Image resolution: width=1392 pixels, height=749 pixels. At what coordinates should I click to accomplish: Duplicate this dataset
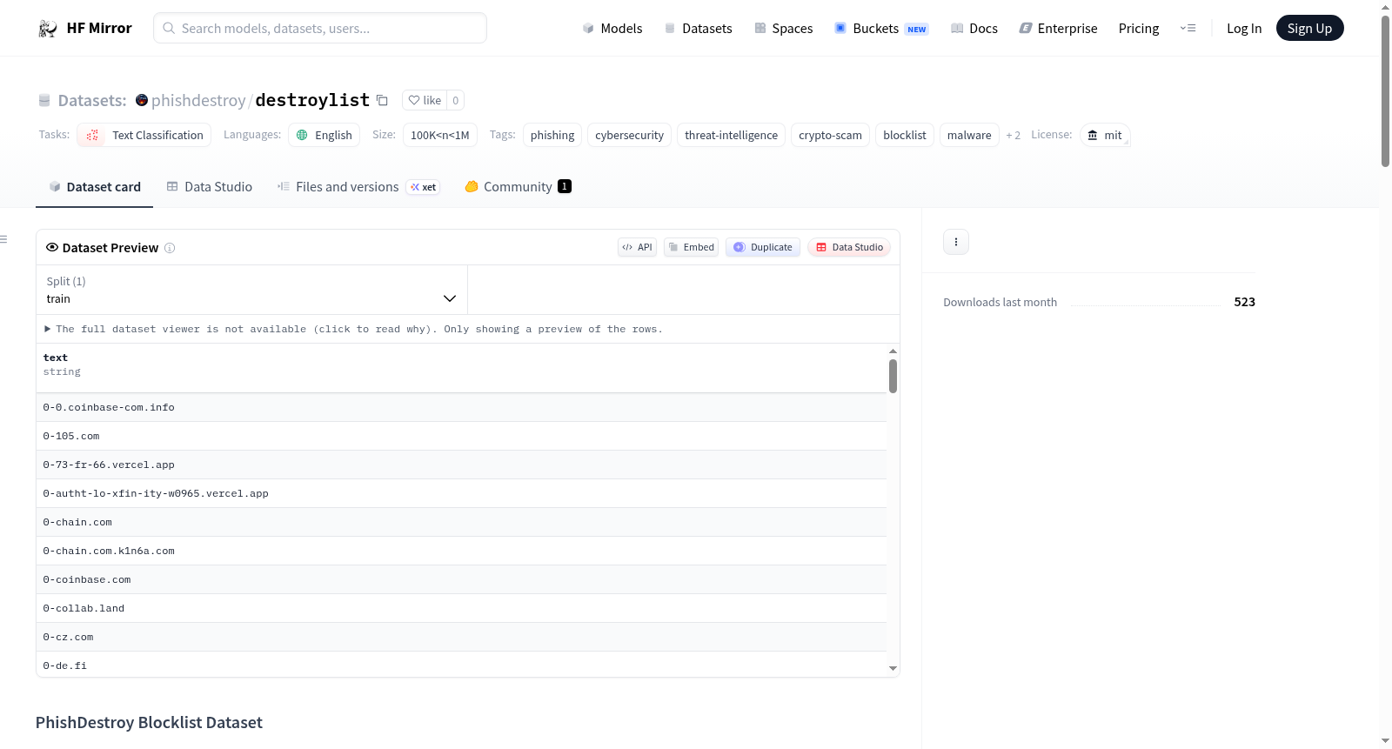click(763, 247)
